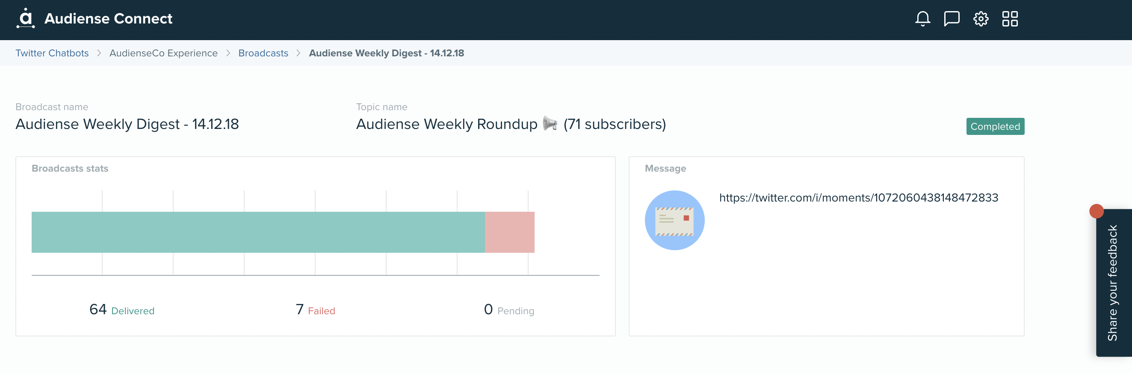Screen dimensions: 1132x374
Task: Click the Completed status badge
Action: tap(995, 127)
